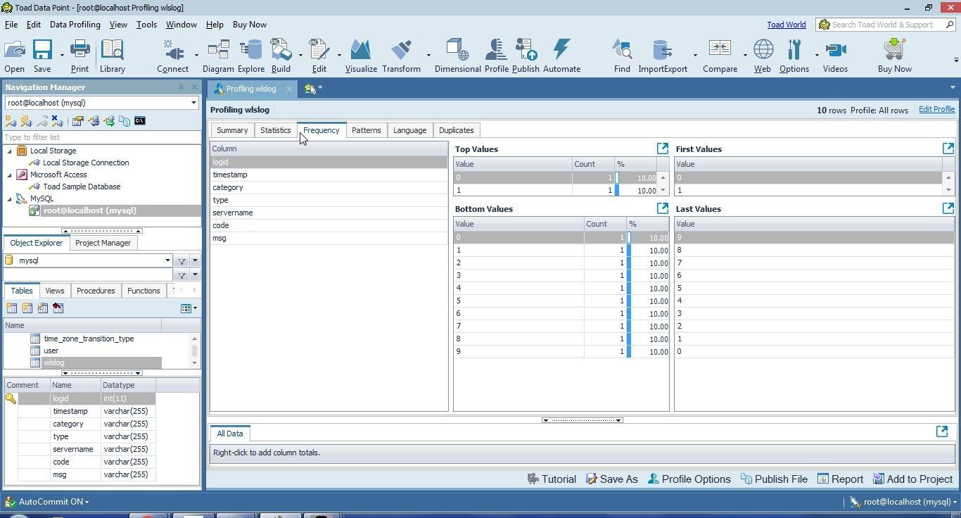Pin the Navigation Manager panel
Screen dimensions: 961x518
click(181, 87)
